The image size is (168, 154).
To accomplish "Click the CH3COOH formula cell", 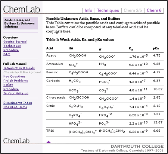I will [77, 56].
